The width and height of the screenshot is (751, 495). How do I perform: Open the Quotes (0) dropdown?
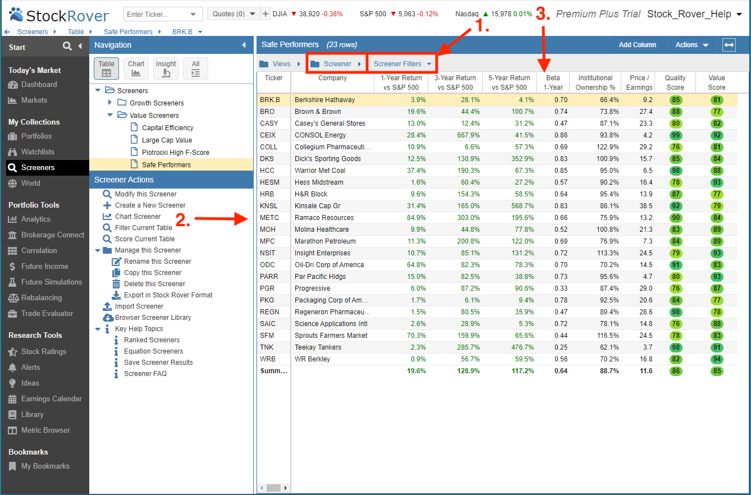pyautogui.click(x=233, y=13)
